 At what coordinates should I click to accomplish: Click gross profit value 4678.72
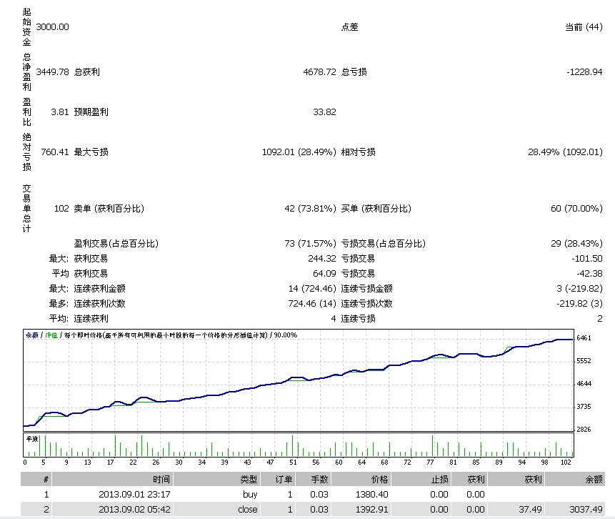[319, 71]
